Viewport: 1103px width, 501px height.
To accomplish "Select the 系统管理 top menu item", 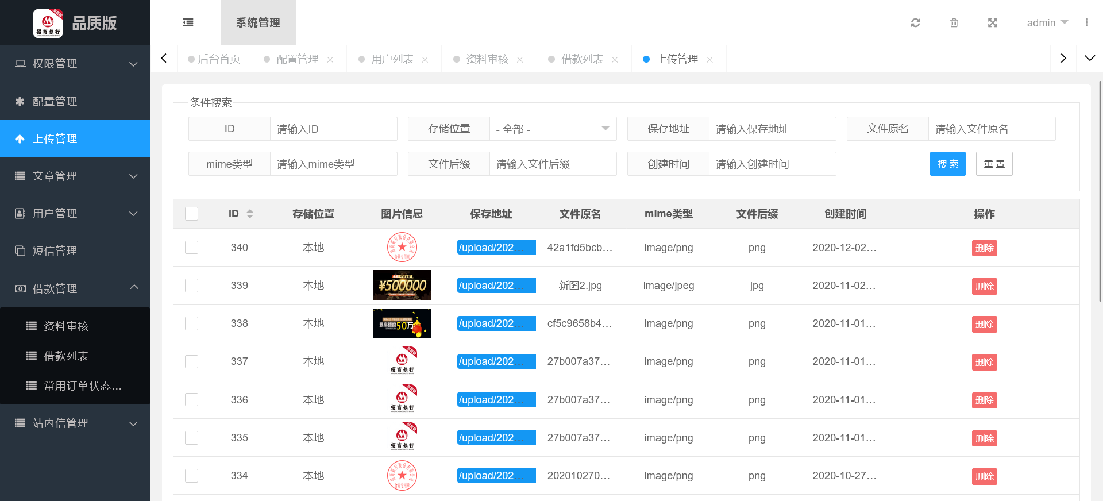I will [x=258, y=22].
